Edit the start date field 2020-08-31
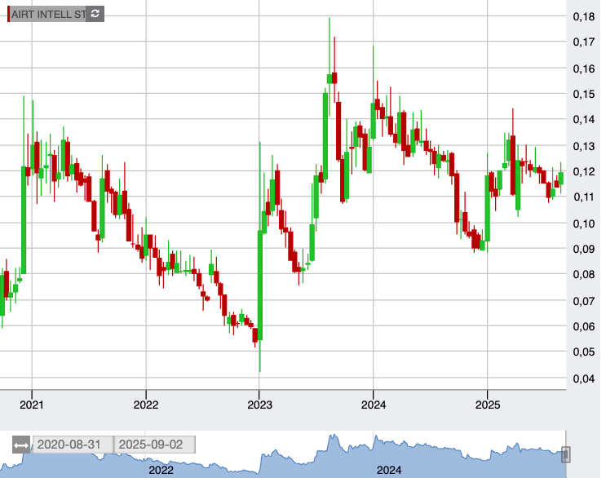 coord(73,445)
